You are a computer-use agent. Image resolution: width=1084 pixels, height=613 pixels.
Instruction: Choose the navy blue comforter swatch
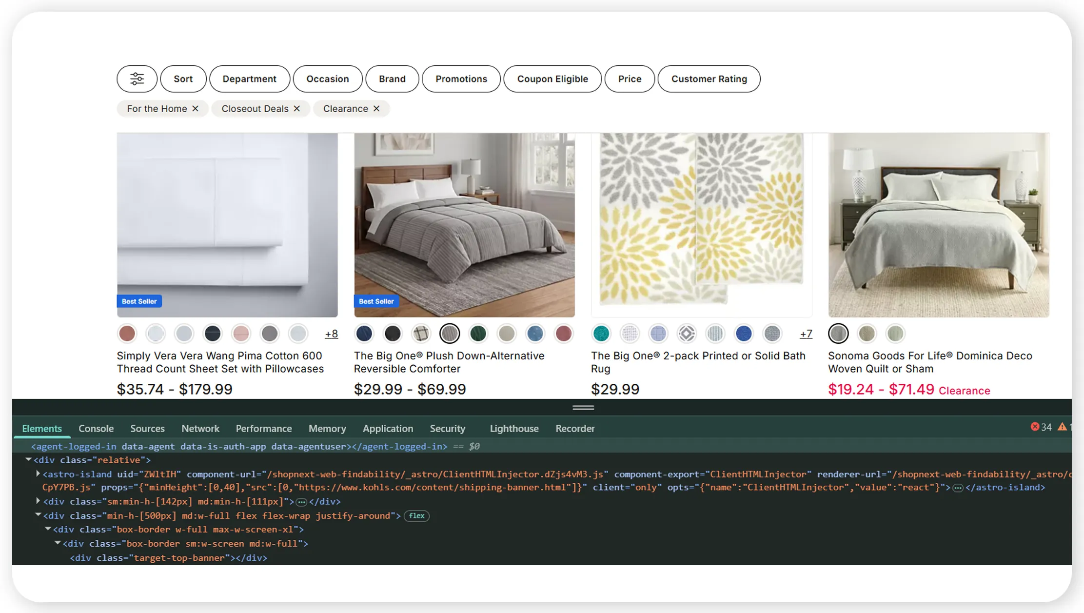364,334
